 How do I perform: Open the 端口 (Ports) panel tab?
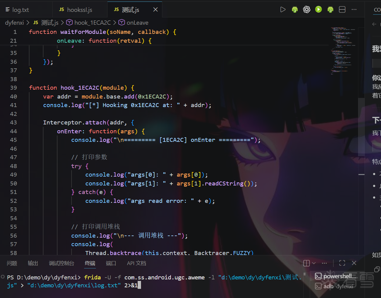pyautogui.click(x=111, y=263)
